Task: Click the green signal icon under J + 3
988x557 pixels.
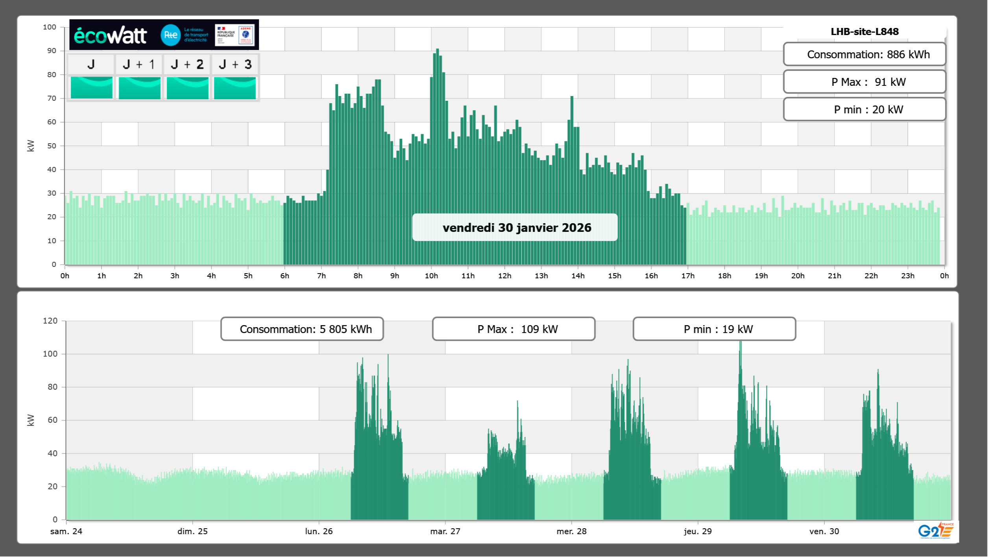Action: pyautogui.click(x=235, y=88)
